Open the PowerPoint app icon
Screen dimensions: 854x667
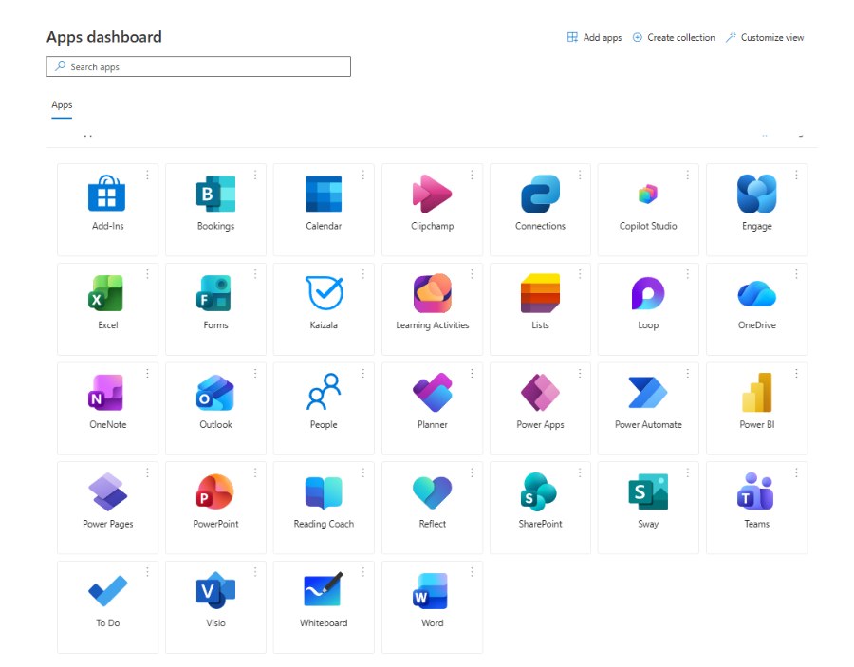tap(215, 491)
